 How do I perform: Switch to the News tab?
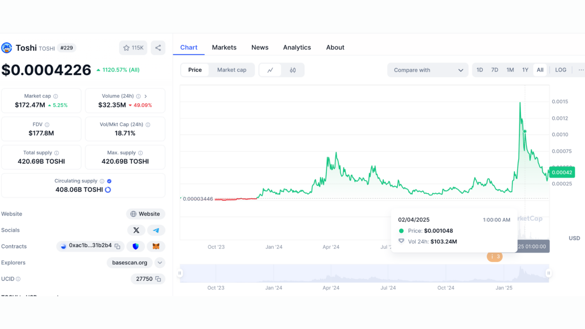click(x=260, y=48)
